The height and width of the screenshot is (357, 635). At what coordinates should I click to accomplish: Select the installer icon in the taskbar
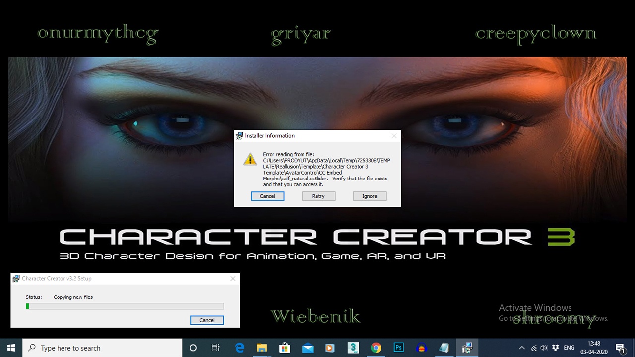(x=467, y=348)
